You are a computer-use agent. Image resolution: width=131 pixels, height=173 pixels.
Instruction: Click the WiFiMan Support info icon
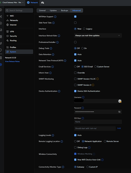pyautogui.click(x=55, y=17)
